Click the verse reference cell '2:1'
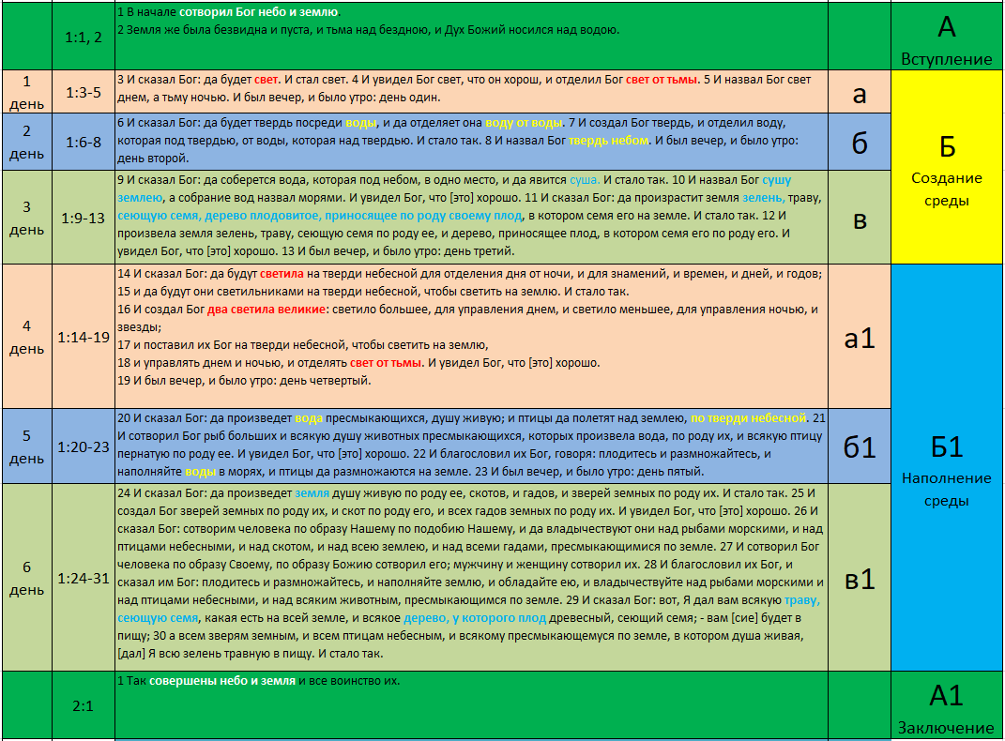 84,705
